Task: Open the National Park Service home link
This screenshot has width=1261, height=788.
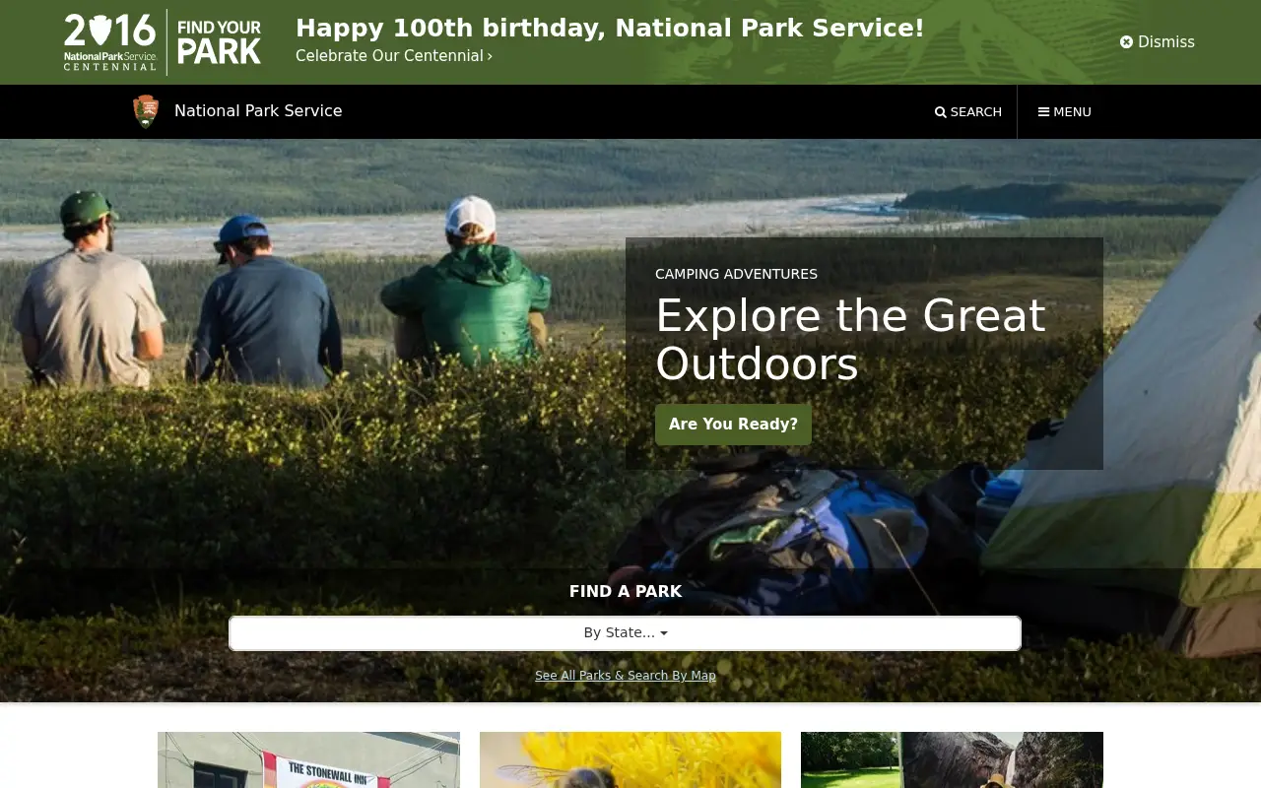Action: 258,111
